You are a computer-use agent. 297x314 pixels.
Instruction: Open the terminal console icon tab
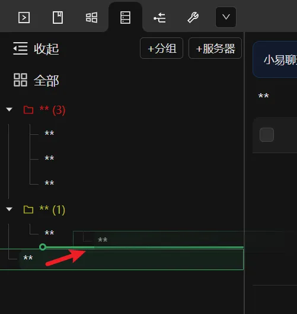[x=24, y=18]
